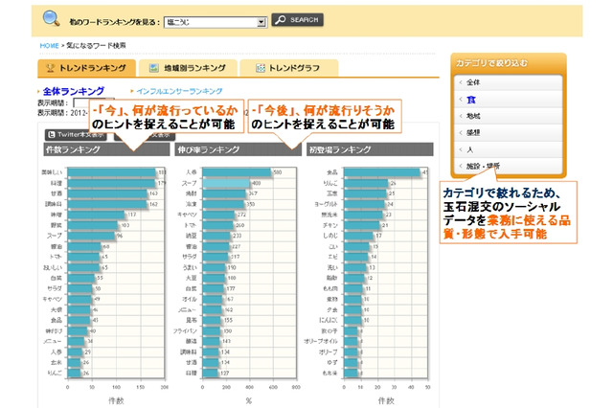Expand the 人 category chevron
Image resolution: width=613 pixels, height=408 pixels.
pyautogui.click(x=461, y=149)
